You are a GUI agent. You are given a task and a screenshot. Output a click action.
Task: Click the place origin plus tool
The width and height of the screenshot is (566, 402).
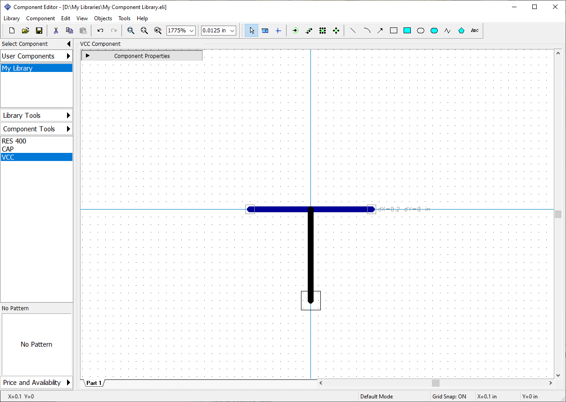(x=278, y=31)
